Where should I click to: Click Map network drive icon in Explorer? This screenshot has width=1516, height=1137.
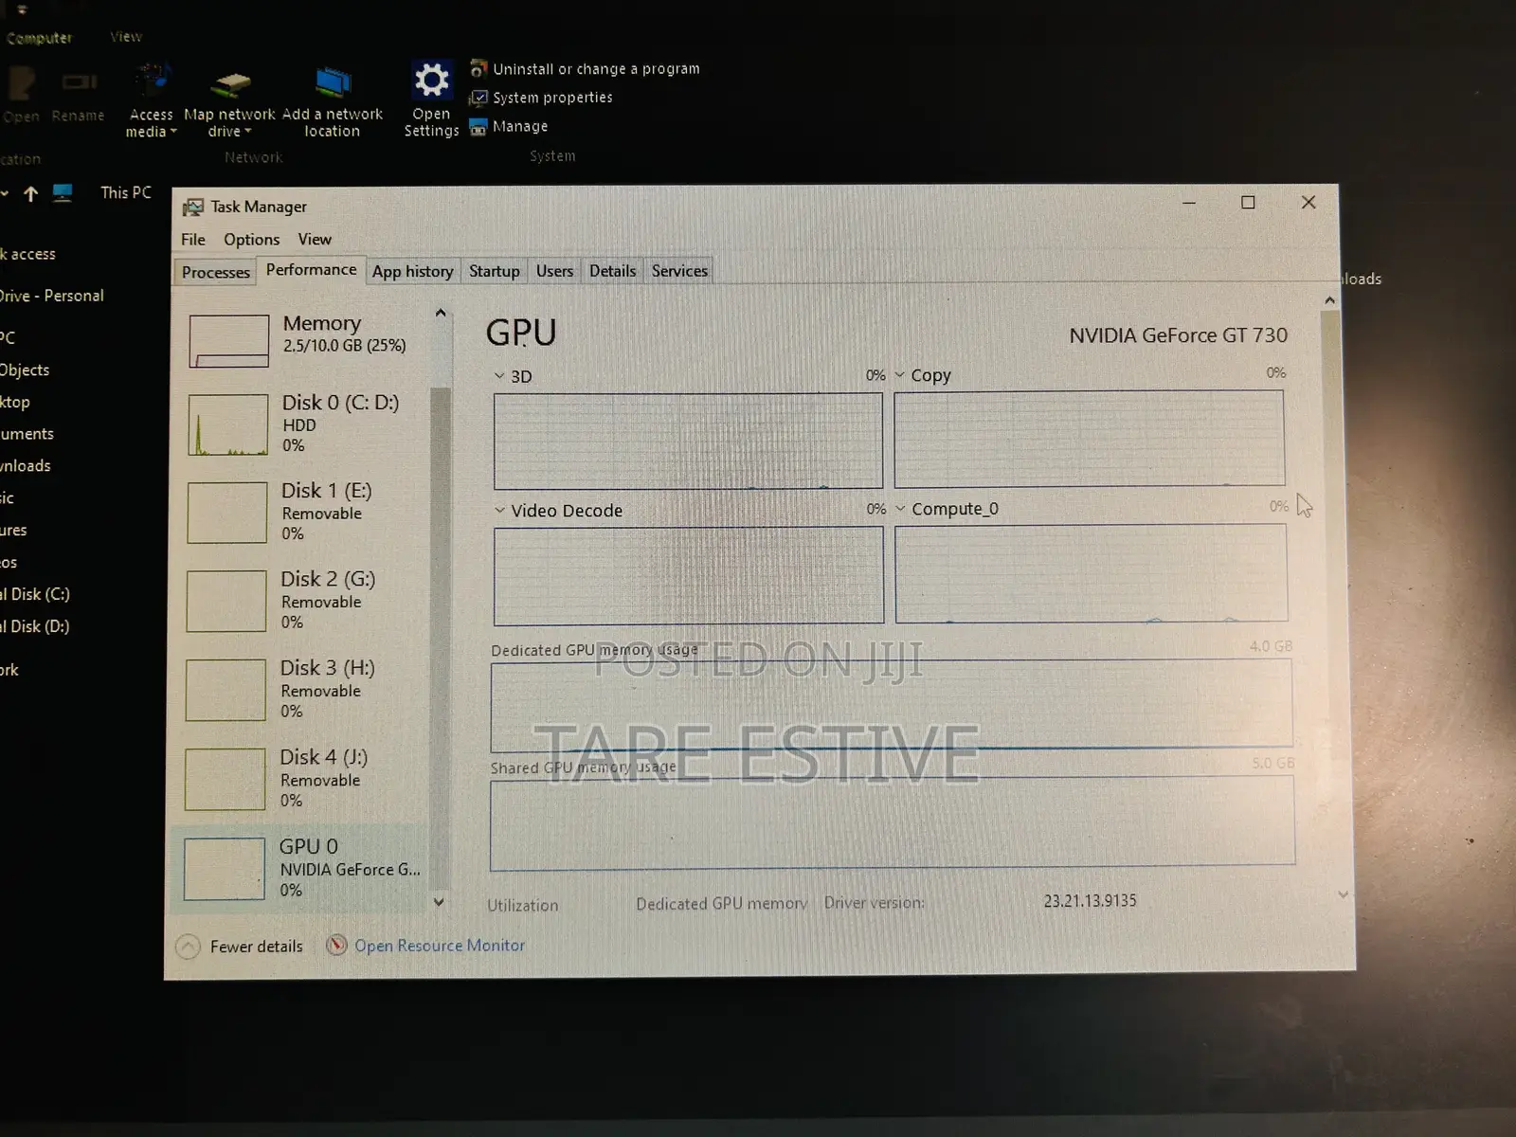click(230, 85)
